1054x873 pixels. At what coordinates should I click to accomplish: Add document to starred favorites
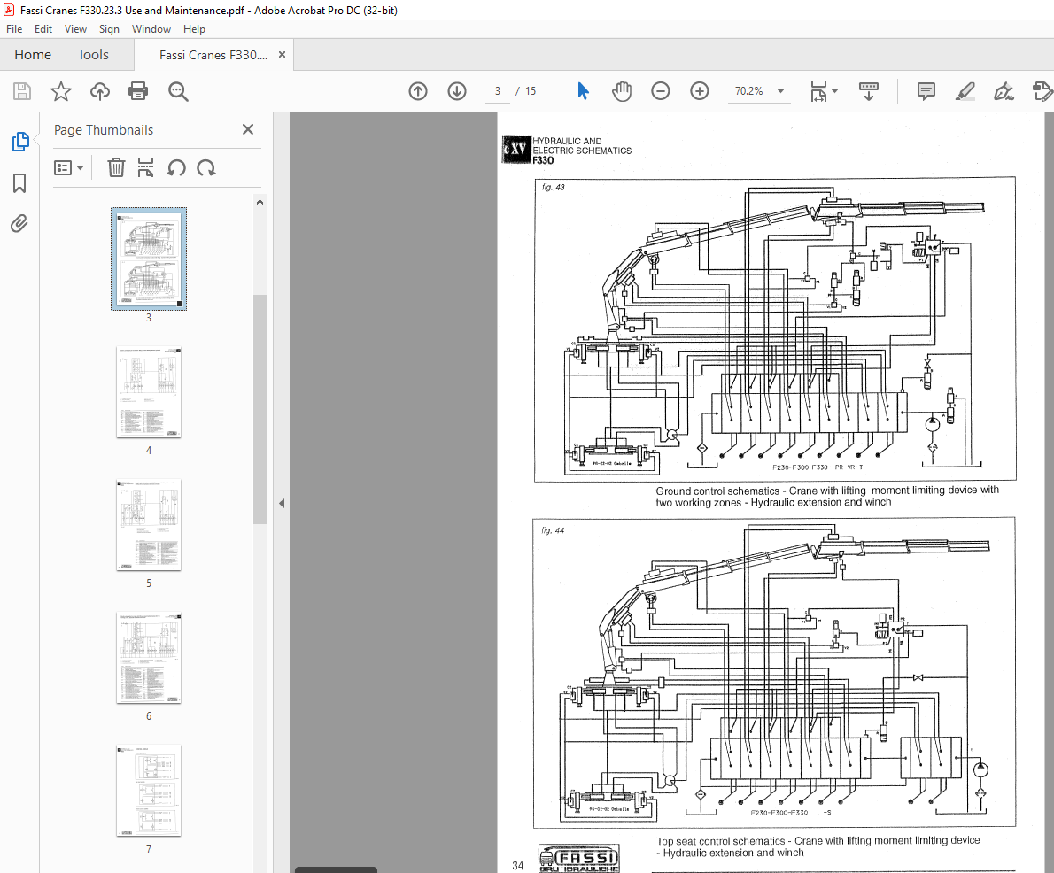(61, 90)
